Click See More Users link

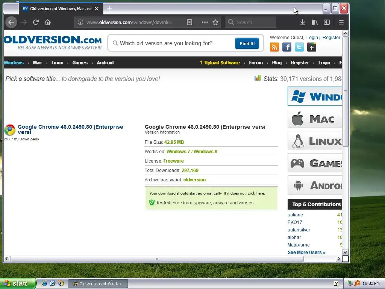(307, 252)
